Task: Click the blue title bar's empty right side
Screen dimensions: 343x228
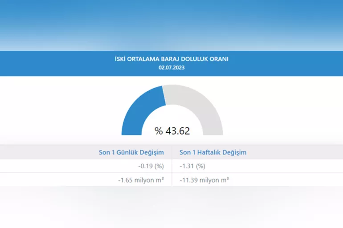Action: point(294,63)
